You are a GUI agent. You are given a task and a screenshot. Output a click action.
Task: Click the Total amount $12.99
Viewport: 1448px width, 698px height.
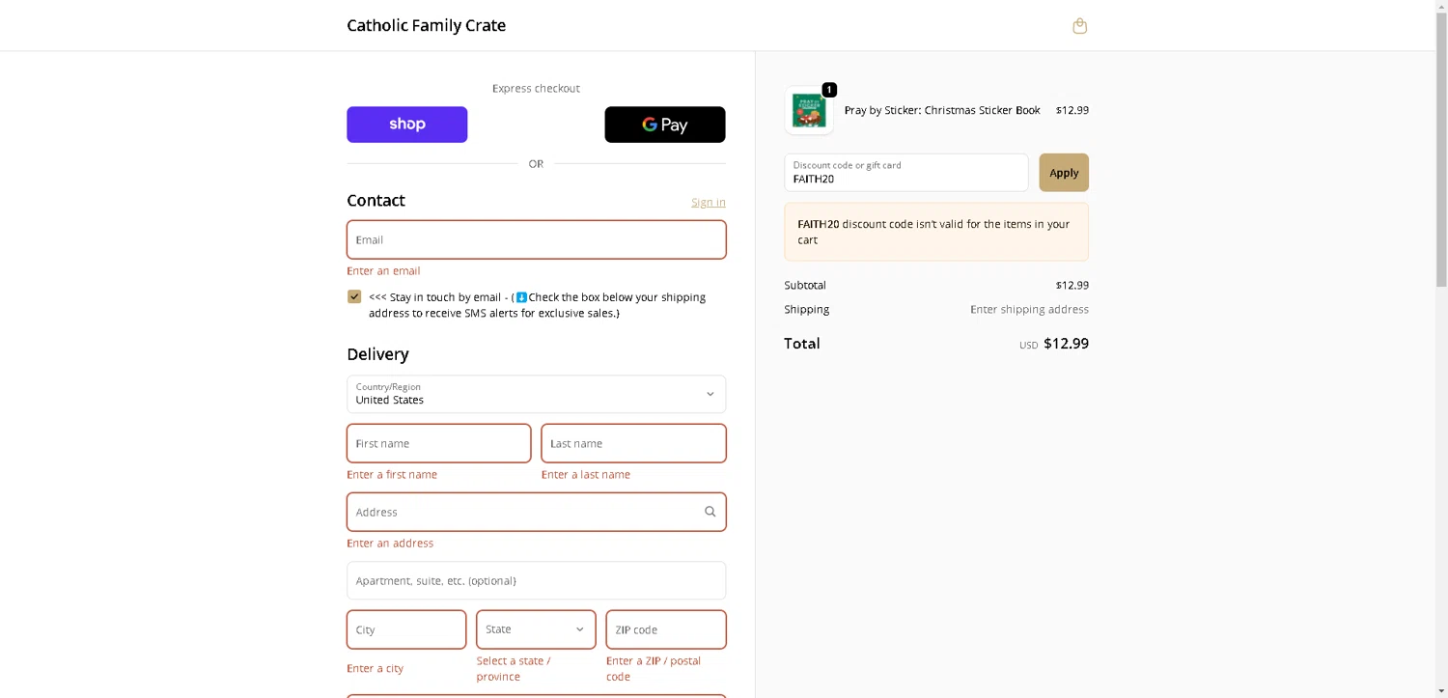coord(1066,344)
